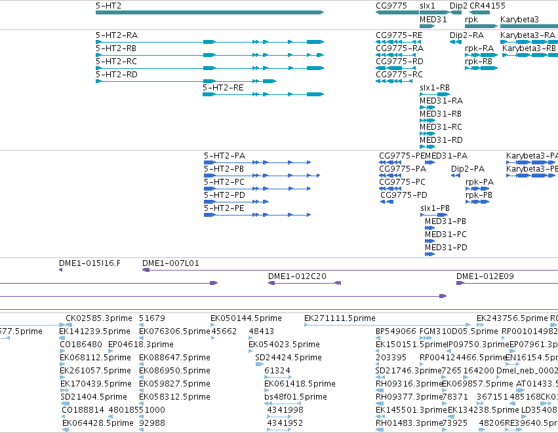Select EST EK054023.5prime
Viewport: 558px width, 433px height.
pyautogui.click(x=250, y=351)
